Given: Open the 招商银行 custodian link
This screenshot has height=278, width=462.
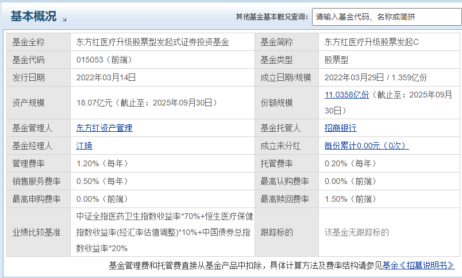Looking at the screenshot, I should 341,128.
